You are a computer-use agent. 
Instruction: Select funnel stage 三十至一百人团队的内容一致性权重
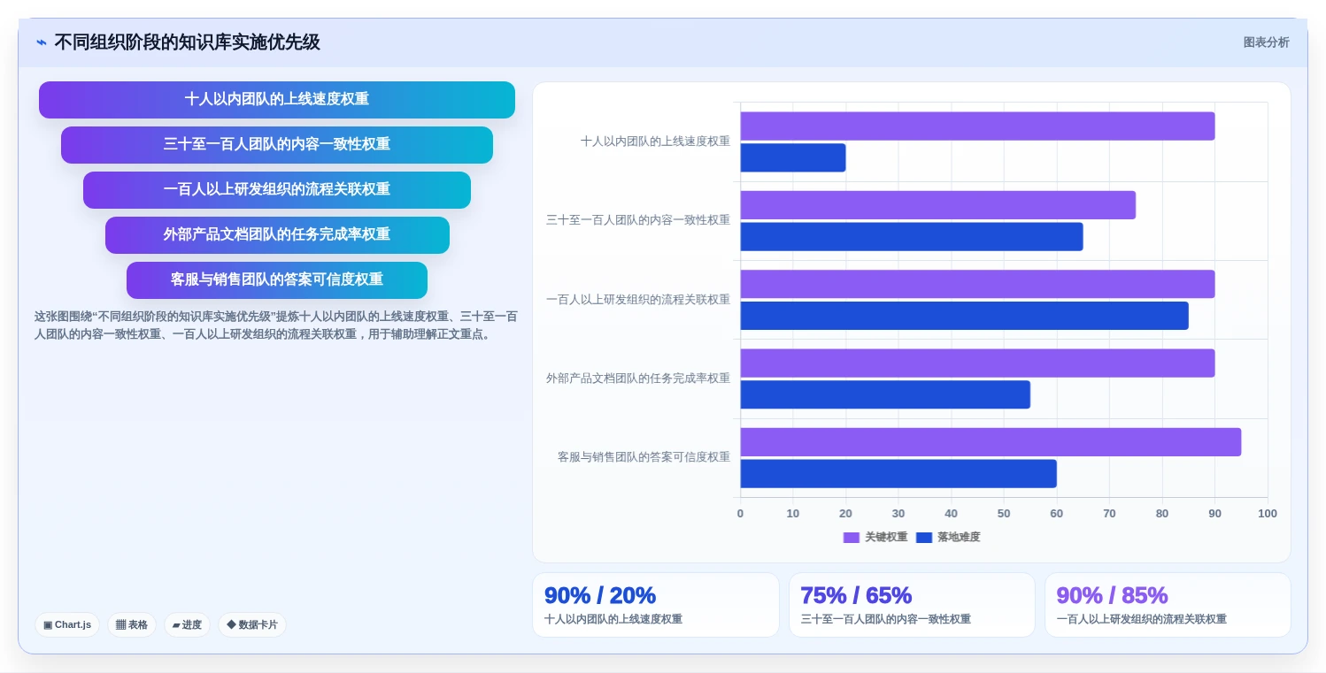coord(277,145)
